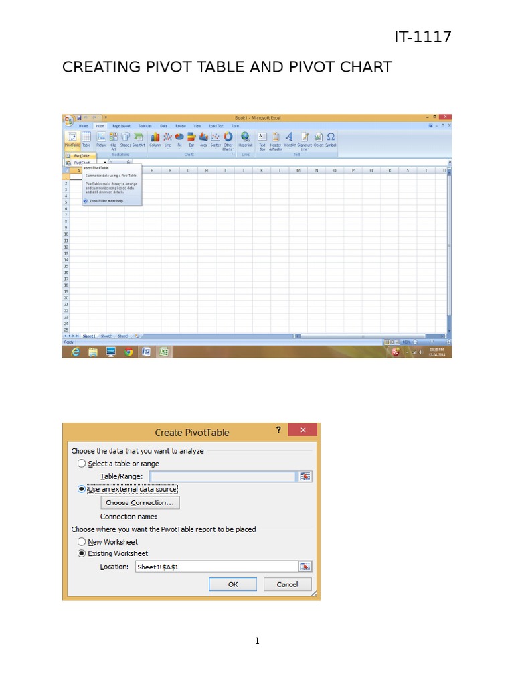Click the Table icon in the Insert ribbon

pyautogui.click(x=86, y=139)
